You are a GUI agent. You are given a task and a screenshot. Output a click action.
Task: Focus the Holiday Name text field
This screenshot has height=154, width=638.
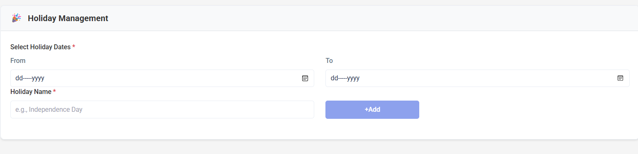click(162, 110)
